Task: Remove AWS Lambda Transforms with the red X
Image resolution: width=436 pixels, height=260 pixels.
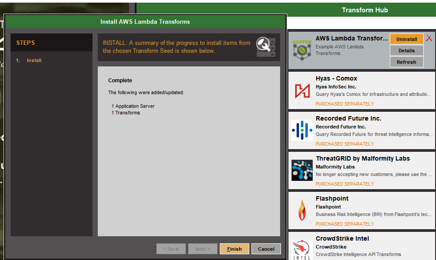Action: coord(429,38)
